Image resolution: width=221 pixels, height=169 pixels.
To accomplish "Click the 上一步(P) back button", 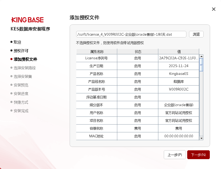I will coord(175,155).
